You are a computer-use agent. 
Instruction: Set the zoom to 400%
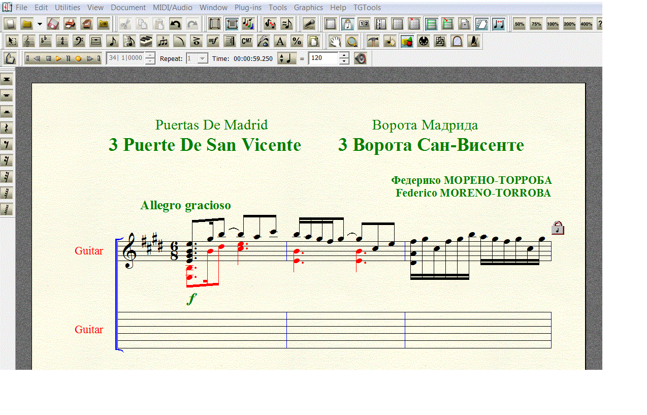pos(587,24)
